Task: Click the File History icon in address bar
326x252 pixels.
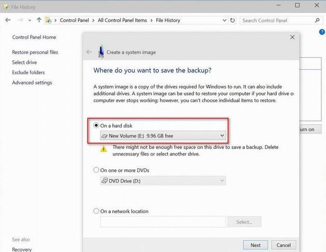Action: 49,20
